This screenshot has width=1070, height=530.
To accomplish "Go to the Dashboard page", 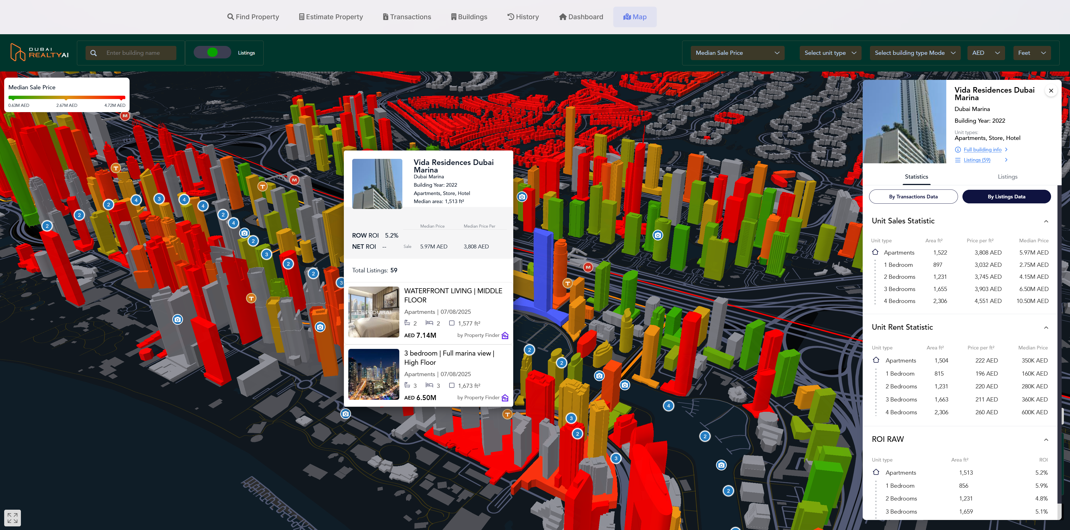I will pos(581,17).
